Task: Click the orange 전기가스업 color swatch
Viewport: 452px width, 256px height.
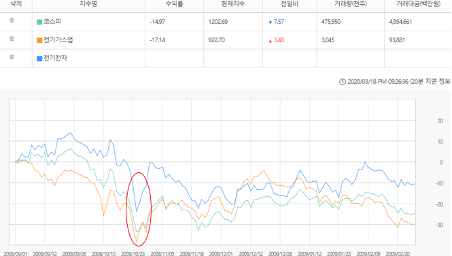Action: 39,40
